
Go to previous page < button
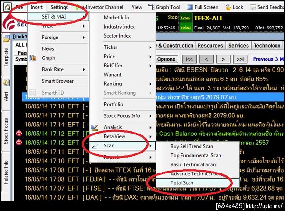206,59
